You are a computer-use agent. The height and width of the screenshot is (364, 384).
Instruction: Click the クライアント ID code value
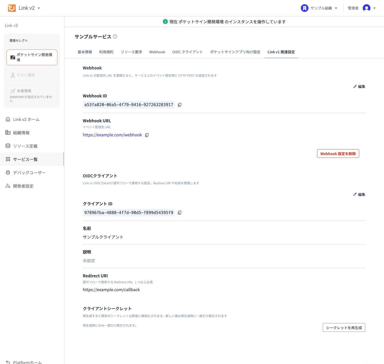click(129, 213)
